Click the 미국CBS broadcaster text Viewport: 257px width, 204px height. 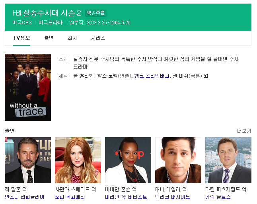point(22,23)
